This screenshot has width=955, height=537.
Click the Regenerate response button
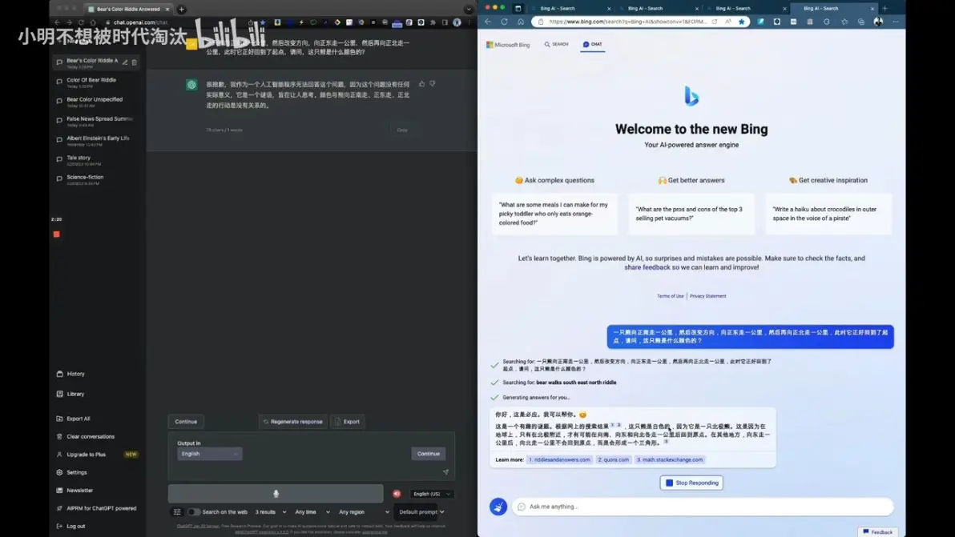pyautogui.click(x=293, y=422)
